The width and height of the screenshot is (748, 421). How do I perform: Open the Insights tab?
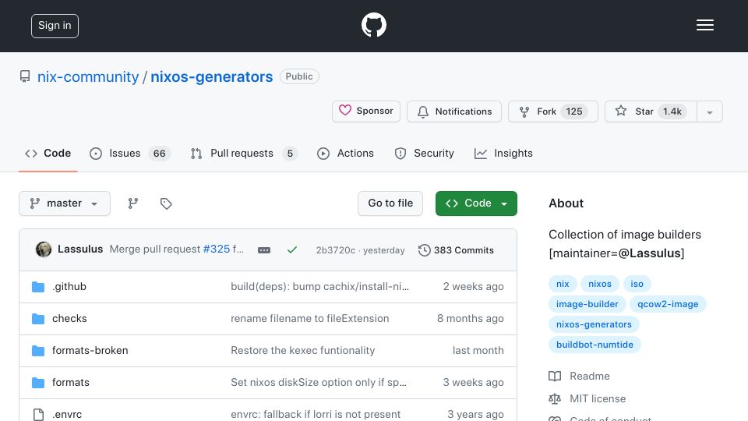503,154
